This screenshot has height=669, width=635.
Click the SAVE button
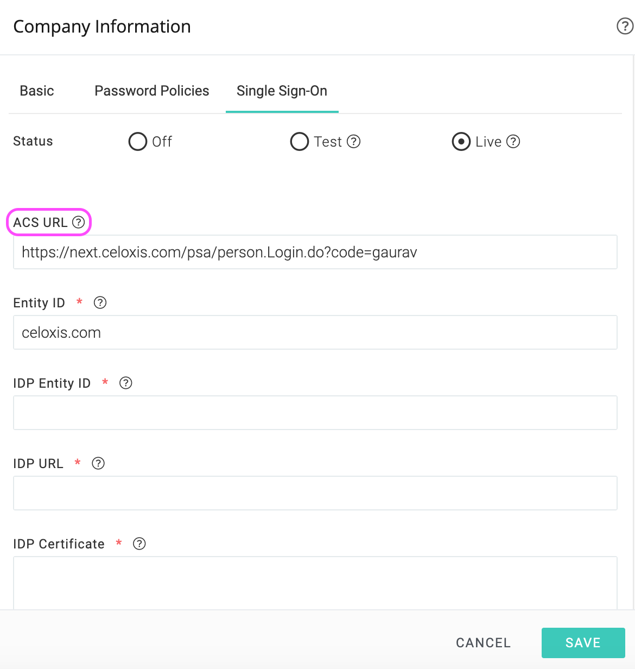coord(583,643)
